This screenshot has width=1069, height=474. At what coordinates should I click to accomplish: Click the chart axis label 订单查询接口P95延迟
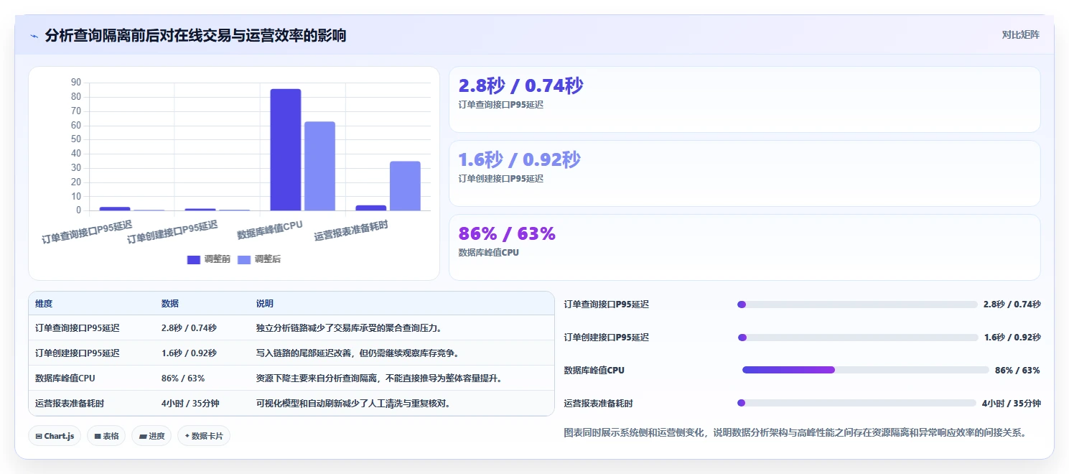(87, 233)
